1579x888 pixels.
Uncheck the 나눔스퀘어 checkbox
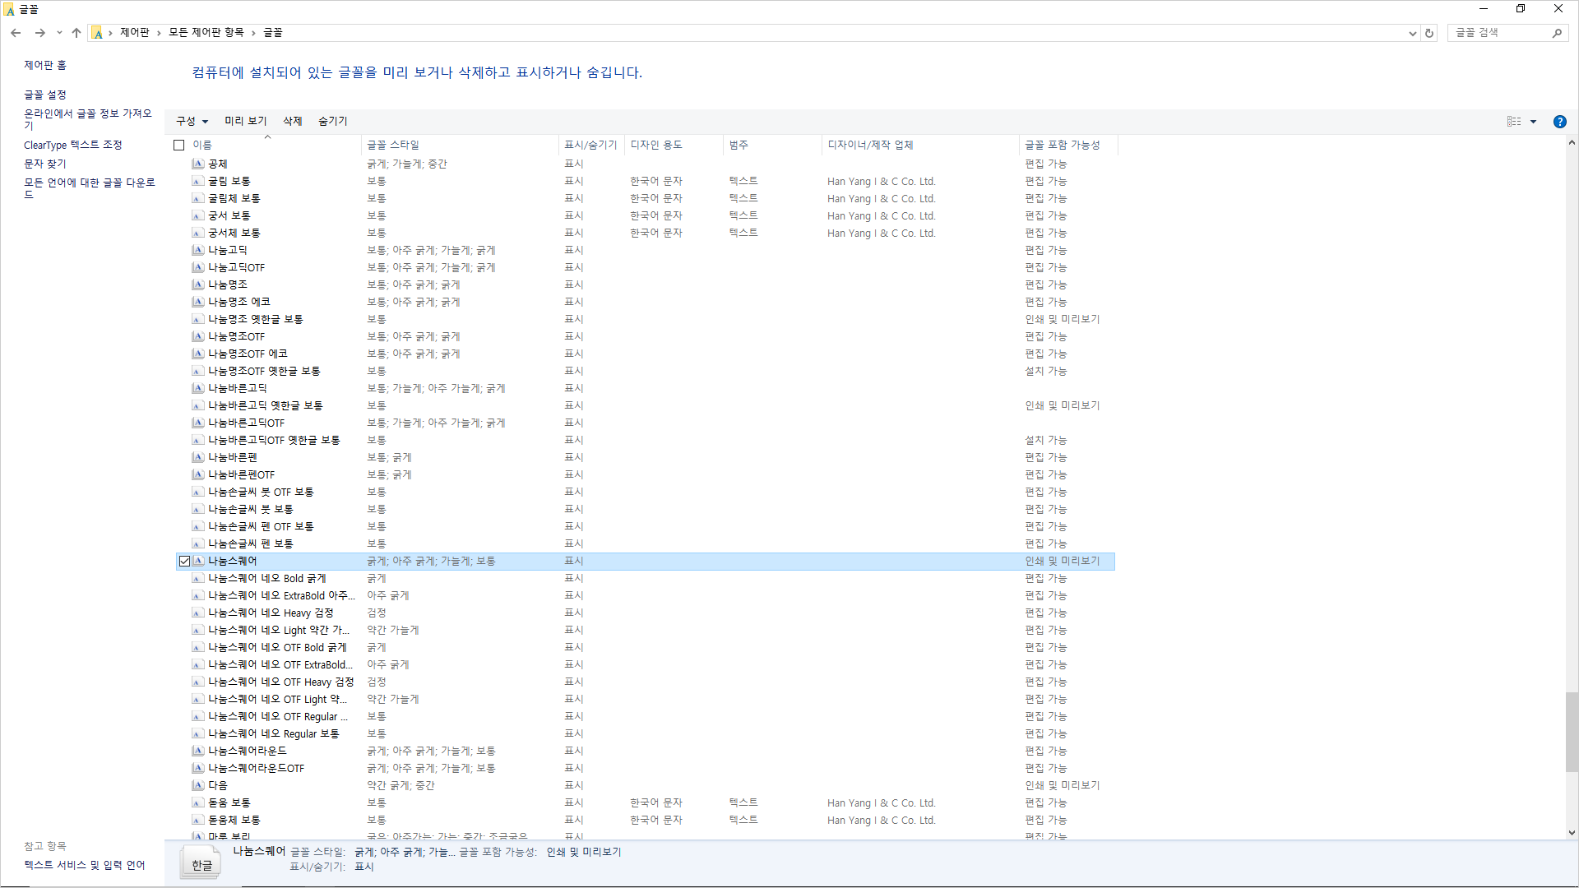(184, 561)
